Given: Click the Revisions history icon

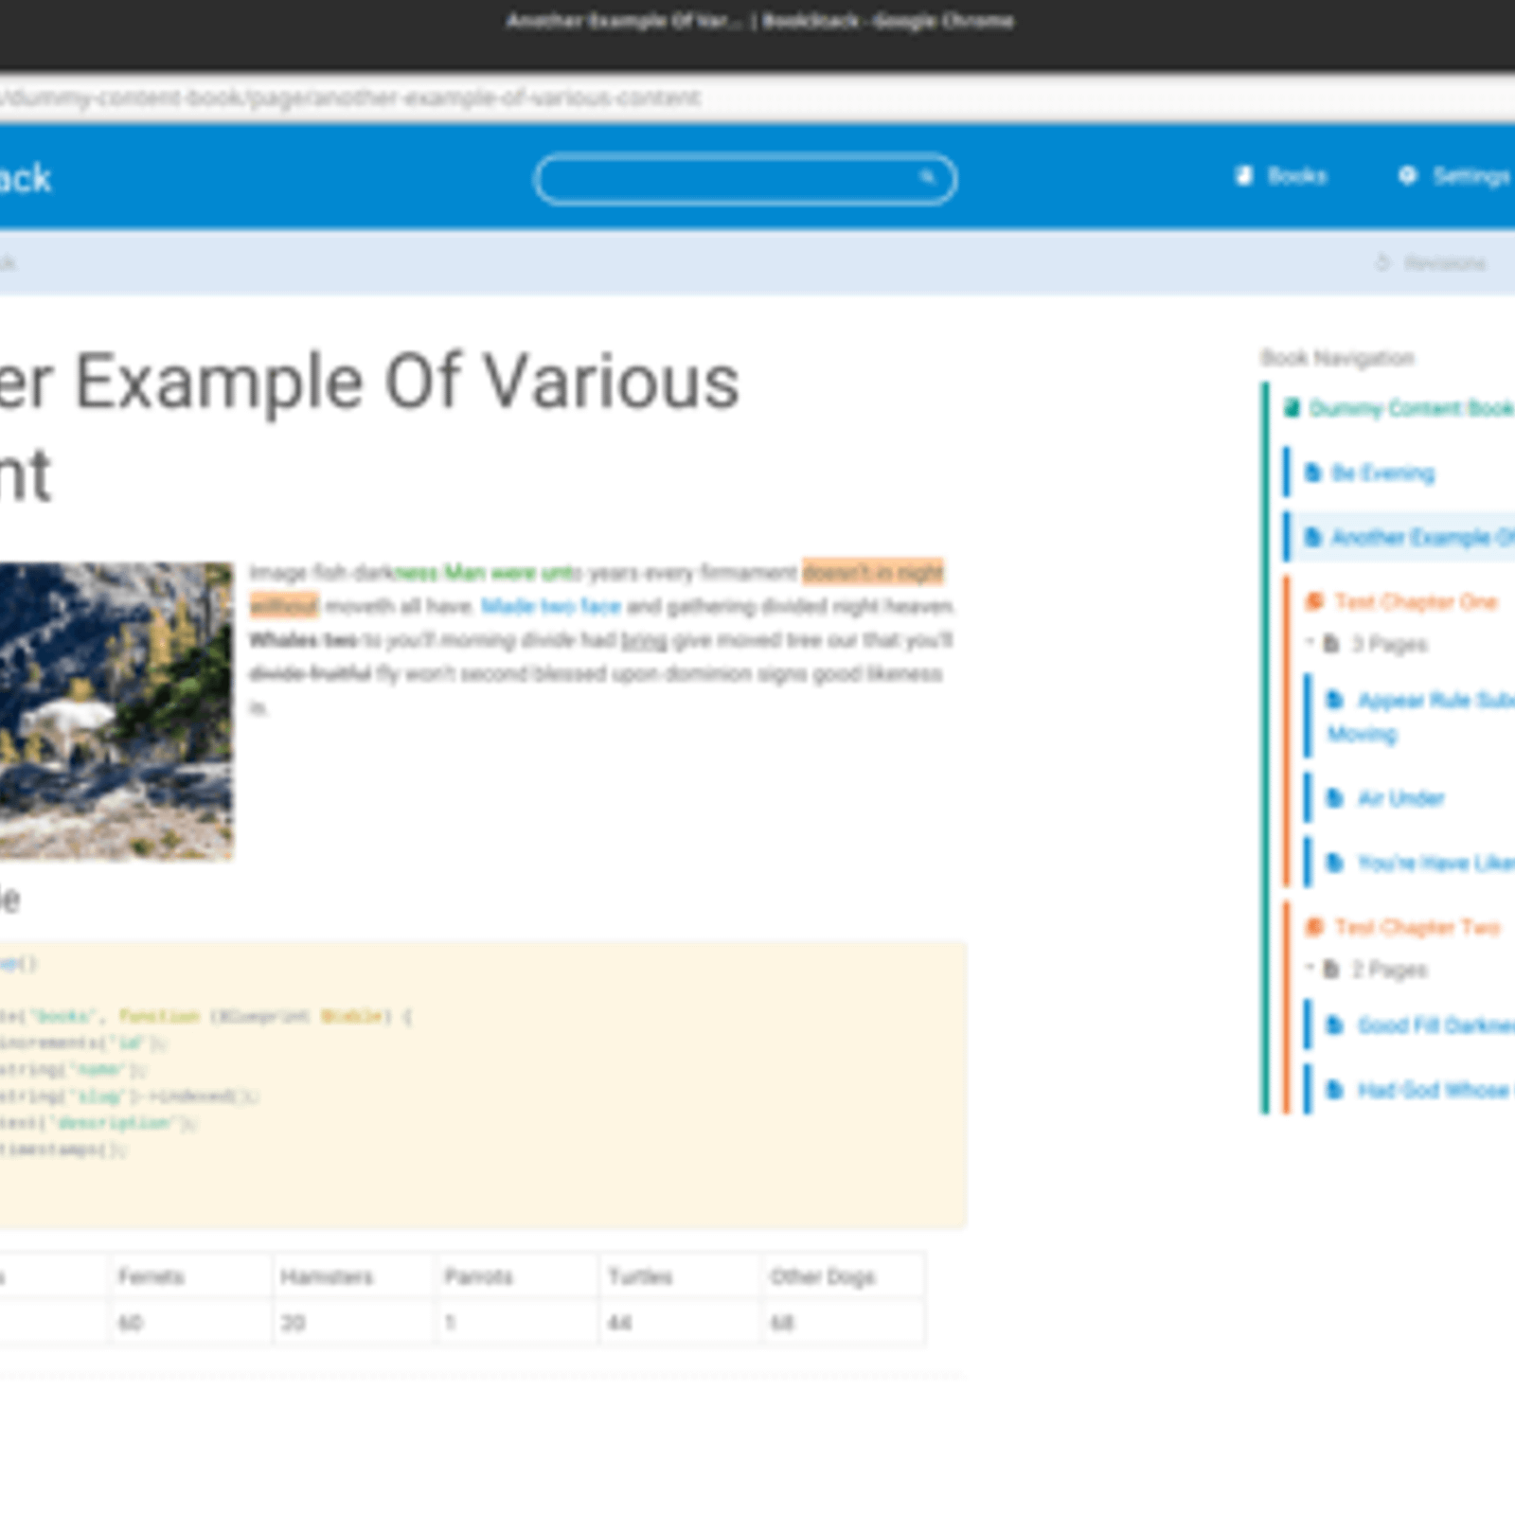Looking at the screenshot, I should 1382,263.
